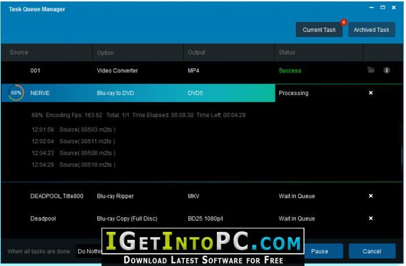
Task: Click the When all tasks are done label
Action: [x=39, y=252]
